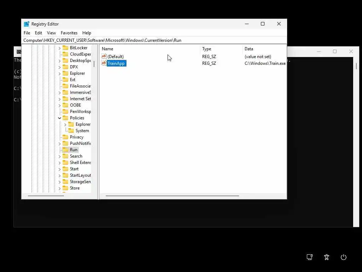
Task: Sort values by the Name column header
Action: pos(150,49)
